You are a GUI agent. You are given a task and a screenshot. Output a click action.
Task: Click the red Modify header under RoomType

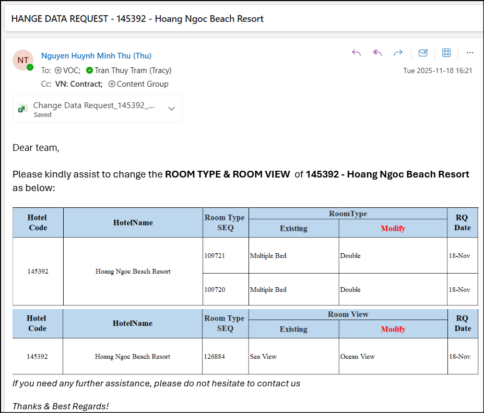click(x=393, y=228)
